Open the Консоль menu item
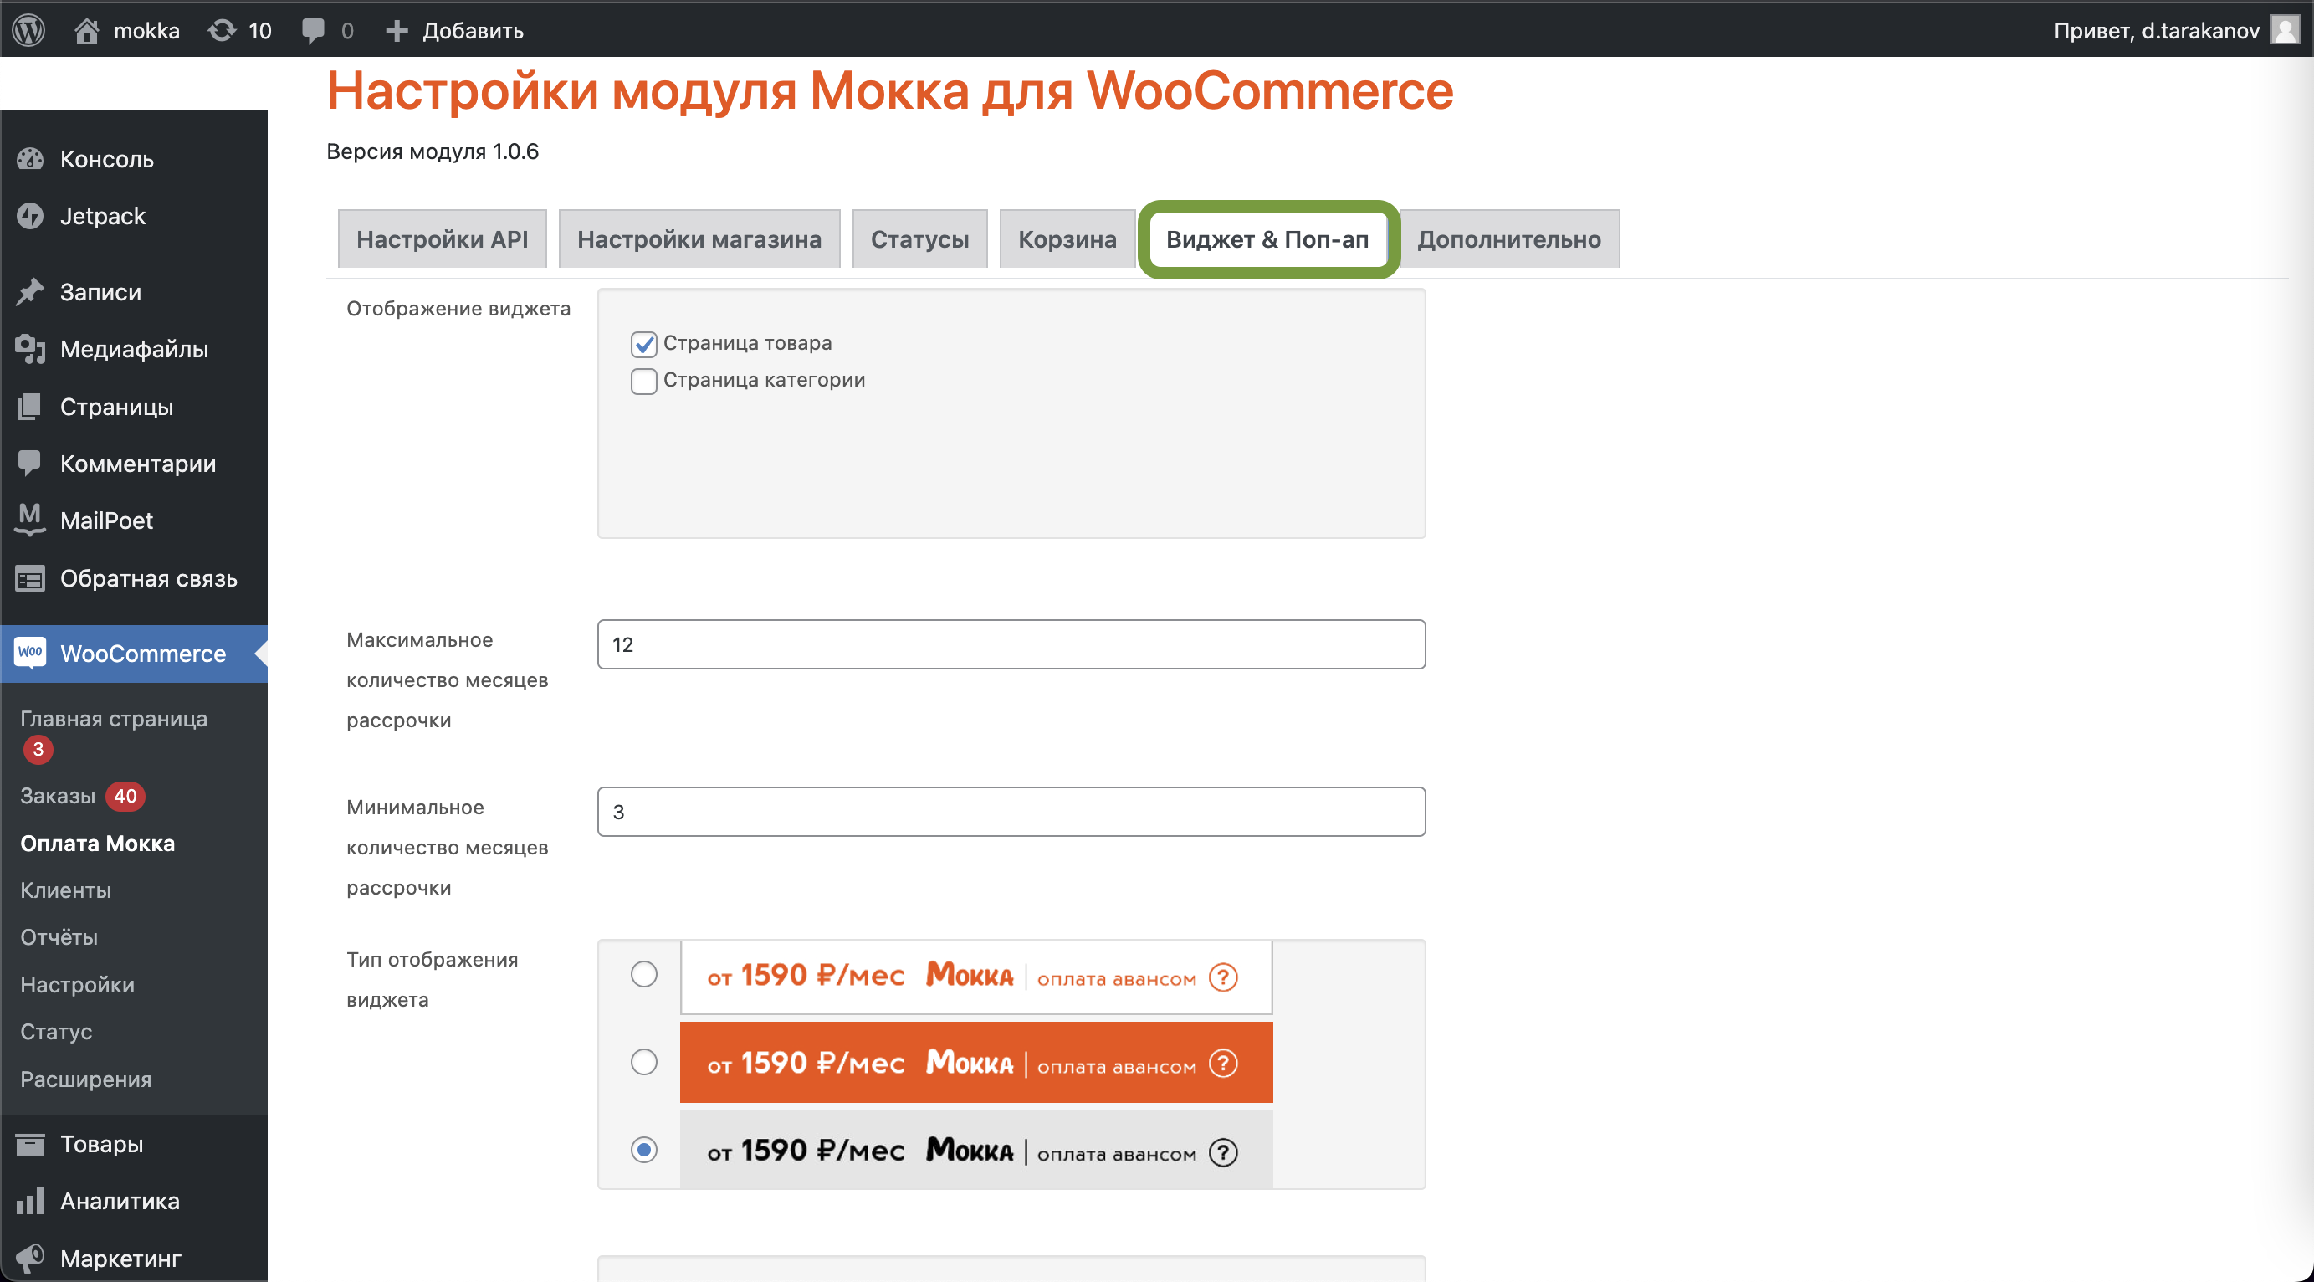The height and width of the screenshot is (1282, 2314). click(x=134, y=159)
